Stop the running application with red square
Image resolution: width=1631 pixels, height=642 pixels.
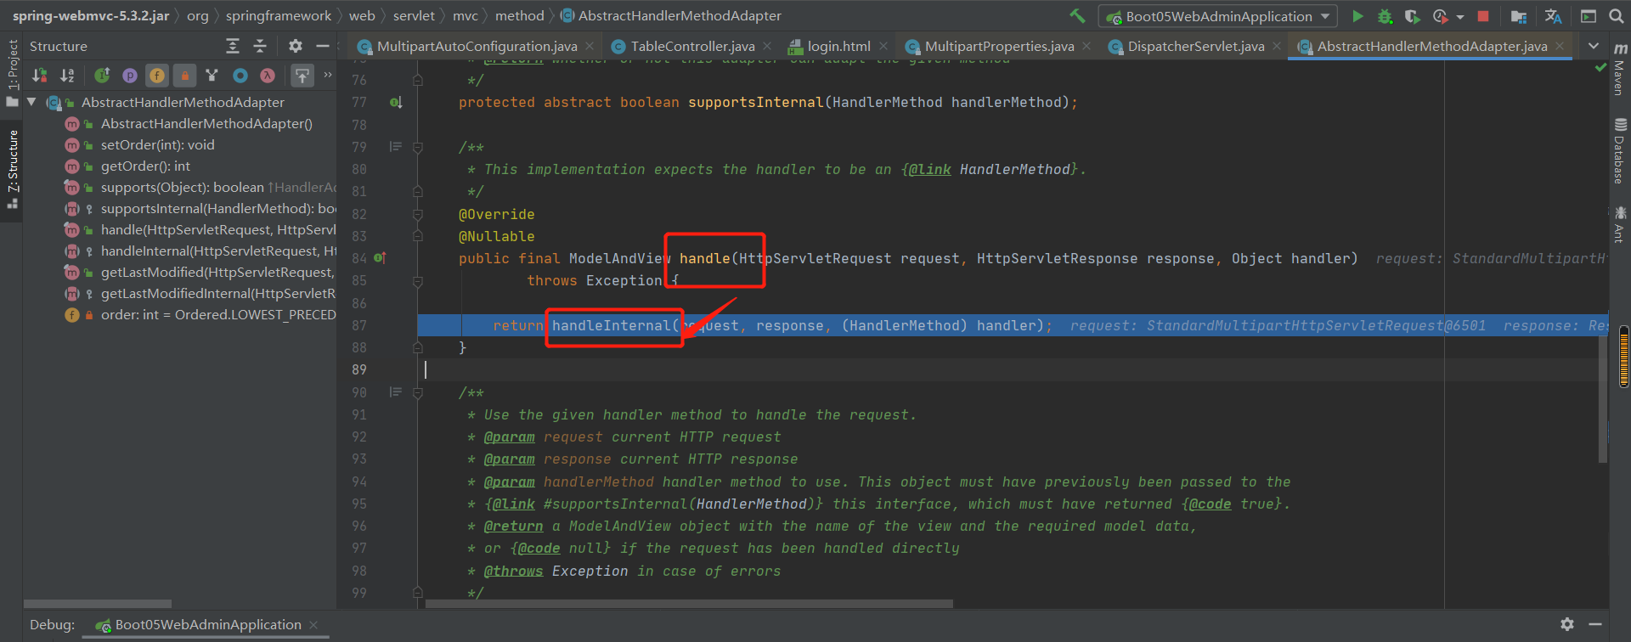click(x=1483, y=16)
